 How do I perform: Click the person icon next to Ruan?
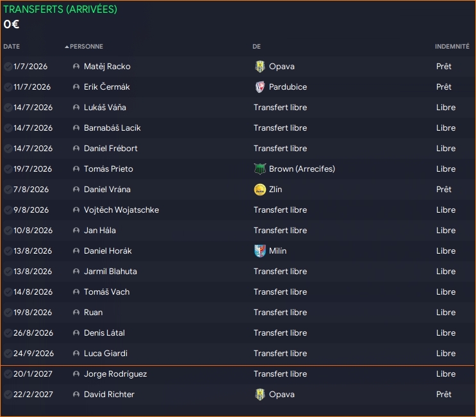click(76, 313)
